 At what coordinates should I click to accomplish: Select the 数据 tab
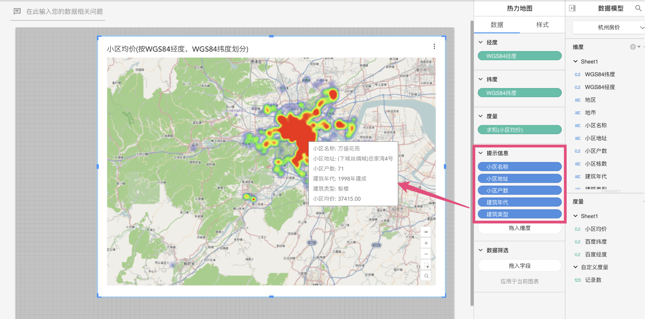[x=497, y=25]
